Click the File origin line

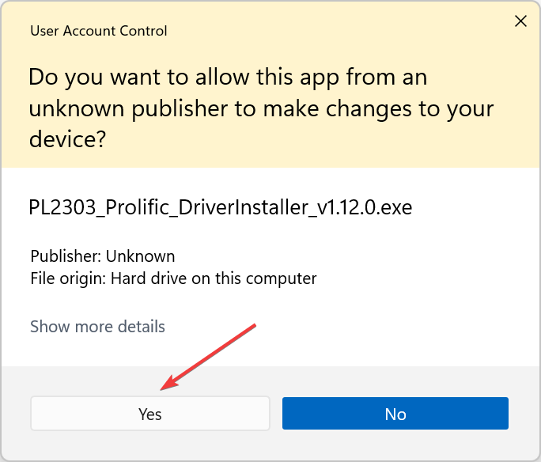tap(173, 278)
